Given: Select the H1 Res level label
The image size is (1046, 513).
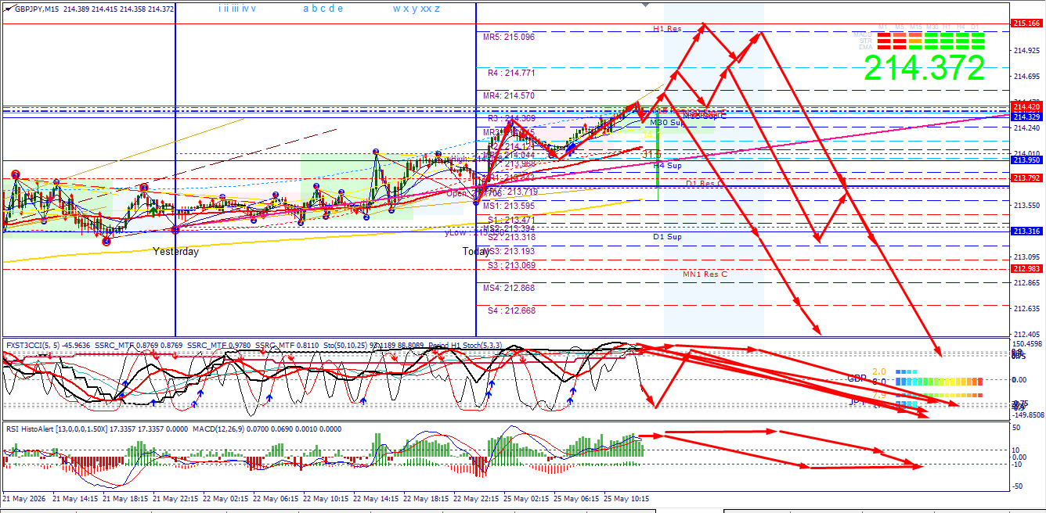Looking at the screenshot, I should coord(667,29).
